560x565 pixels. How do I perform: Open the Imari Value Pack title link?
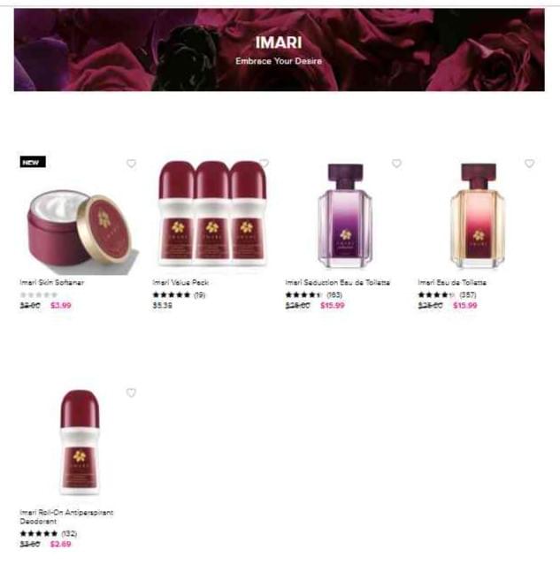180,283
